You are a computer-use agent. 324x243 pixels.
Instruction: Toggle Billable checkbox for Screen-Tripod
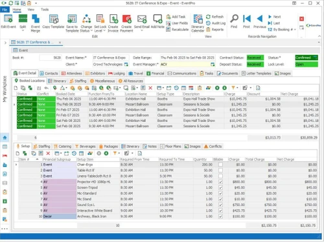(220, 187)
